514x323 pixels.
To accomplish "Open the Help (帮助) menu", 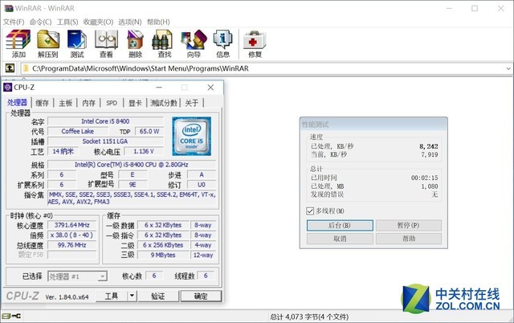I will tap(158, 22).
